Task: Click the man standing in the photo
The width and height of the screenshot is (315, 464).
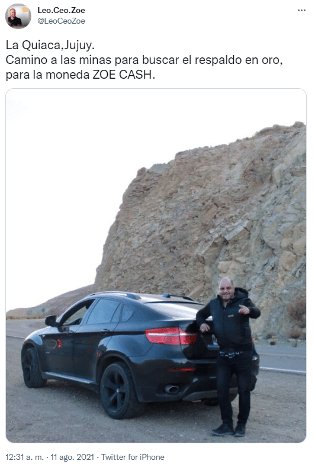Action: click(x=229, y=356)
